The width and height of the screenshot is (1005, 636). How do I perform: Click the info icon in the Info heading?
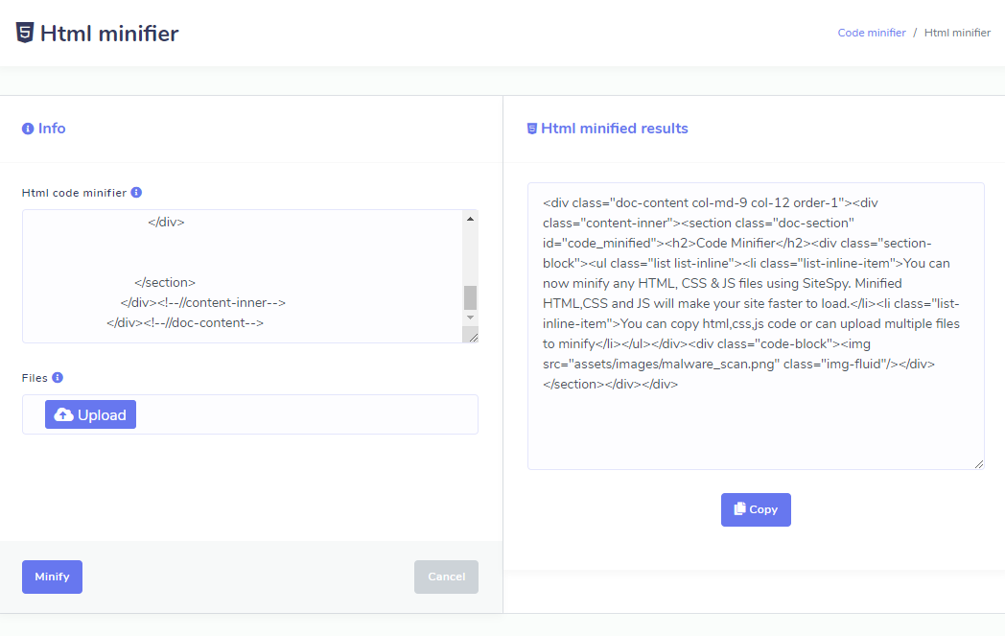pos(28,129)
